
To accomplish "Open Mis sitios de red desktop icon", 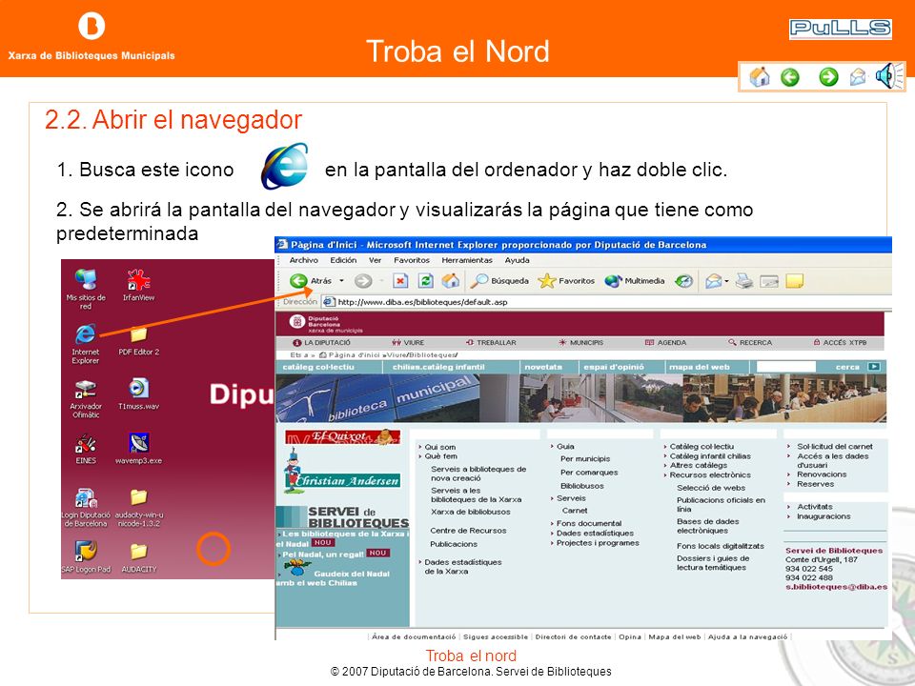I will click(x=86, y=290).
